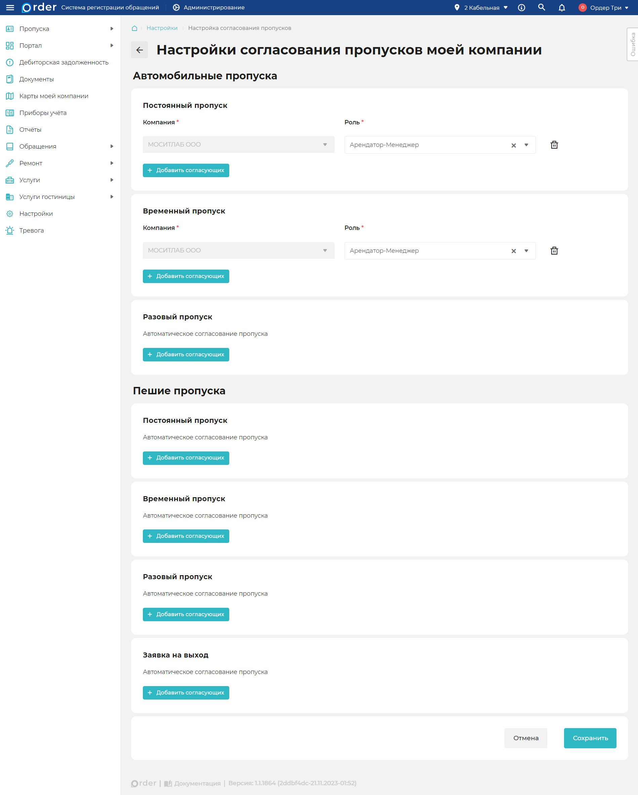Image resolution: width=638 pixels, height=795 pixels.
Task: Go back using the arrow button
Action: pos(139,50)
